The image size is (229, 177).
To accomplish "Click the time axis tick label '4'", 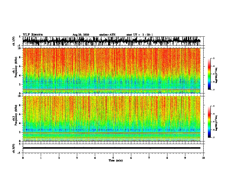I will tap(95, 158).
